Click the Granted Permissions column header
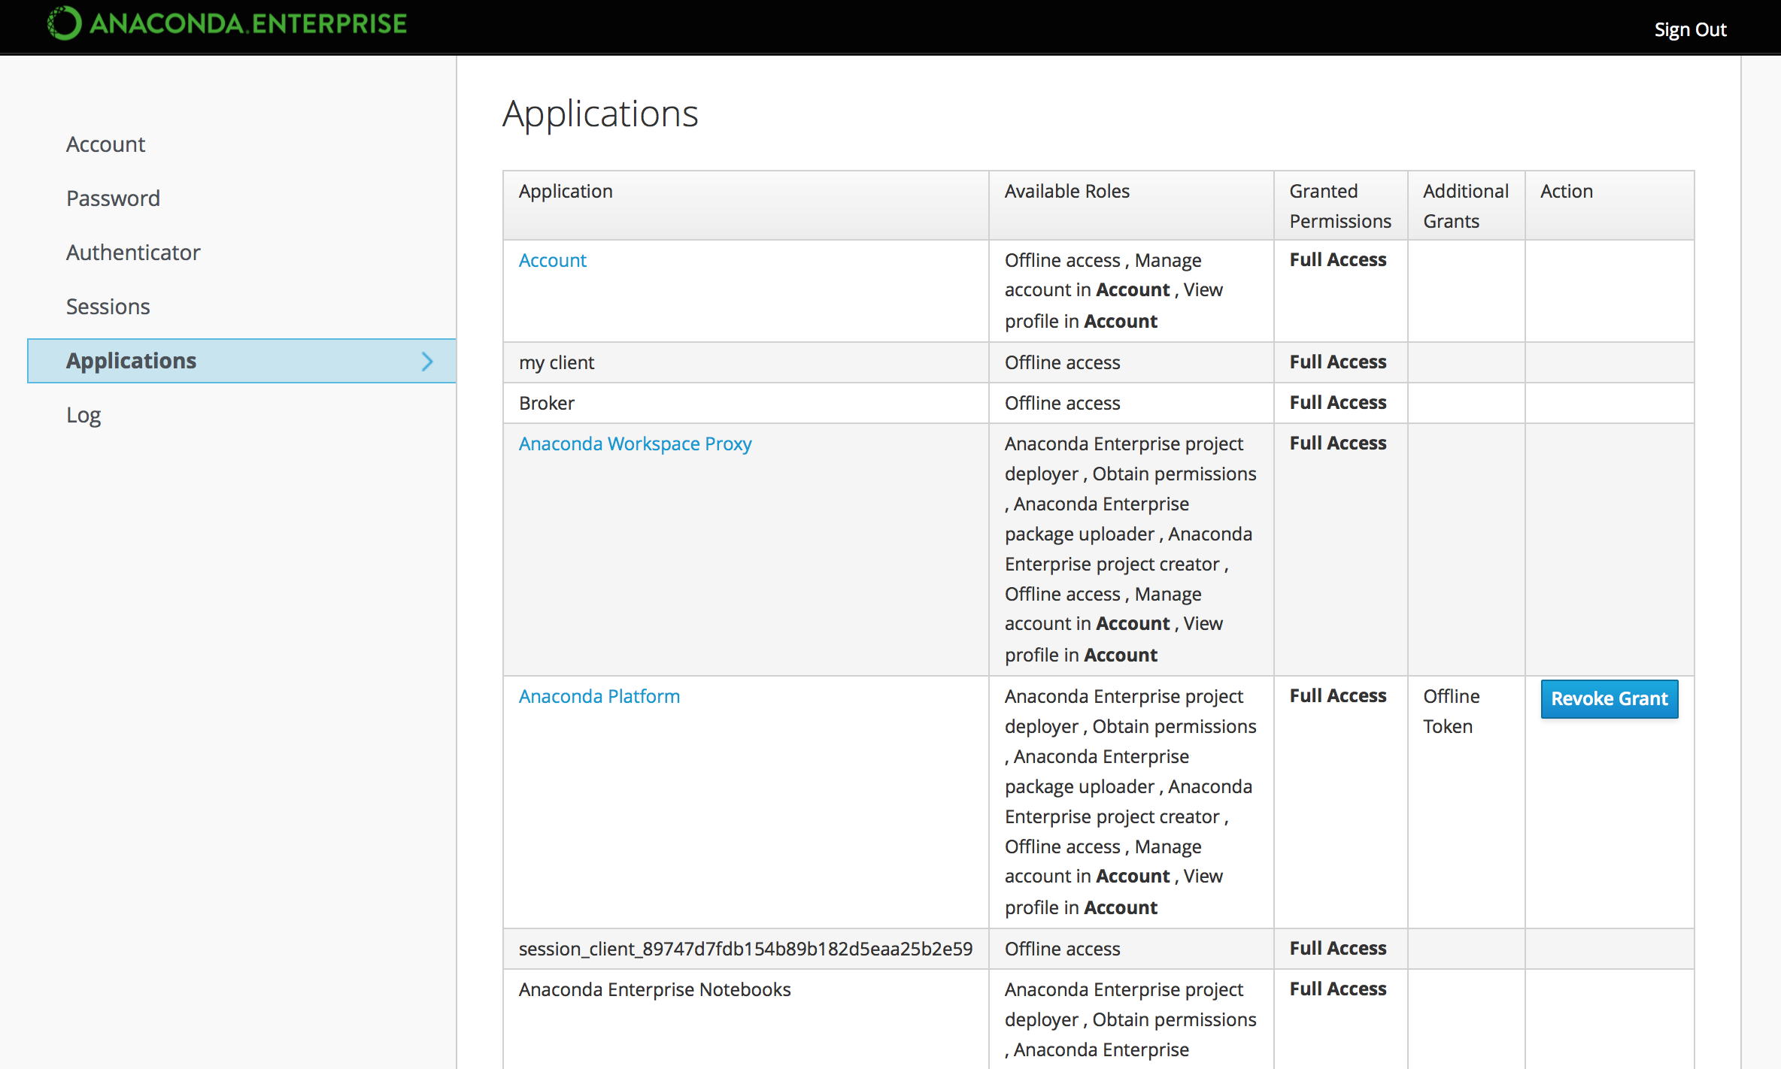The height and width of the screenshot is (1069, 1781). (x=1340, y=206)
